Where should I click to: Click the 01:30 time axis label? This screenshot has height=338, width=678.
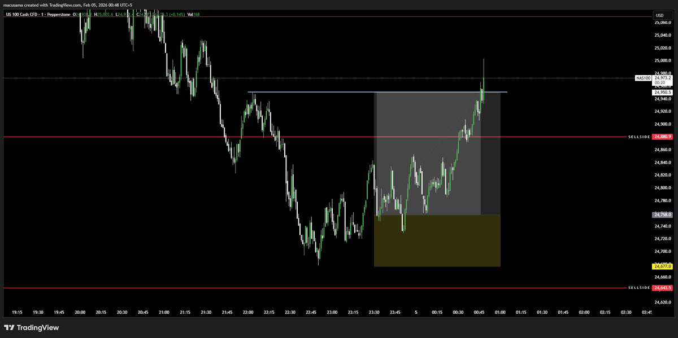pyautogui.click(x=542, y=311)
